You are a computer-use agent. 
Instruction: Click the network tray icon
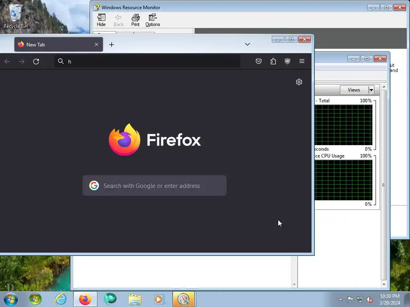pyautogui.click(x=360, y=300)
